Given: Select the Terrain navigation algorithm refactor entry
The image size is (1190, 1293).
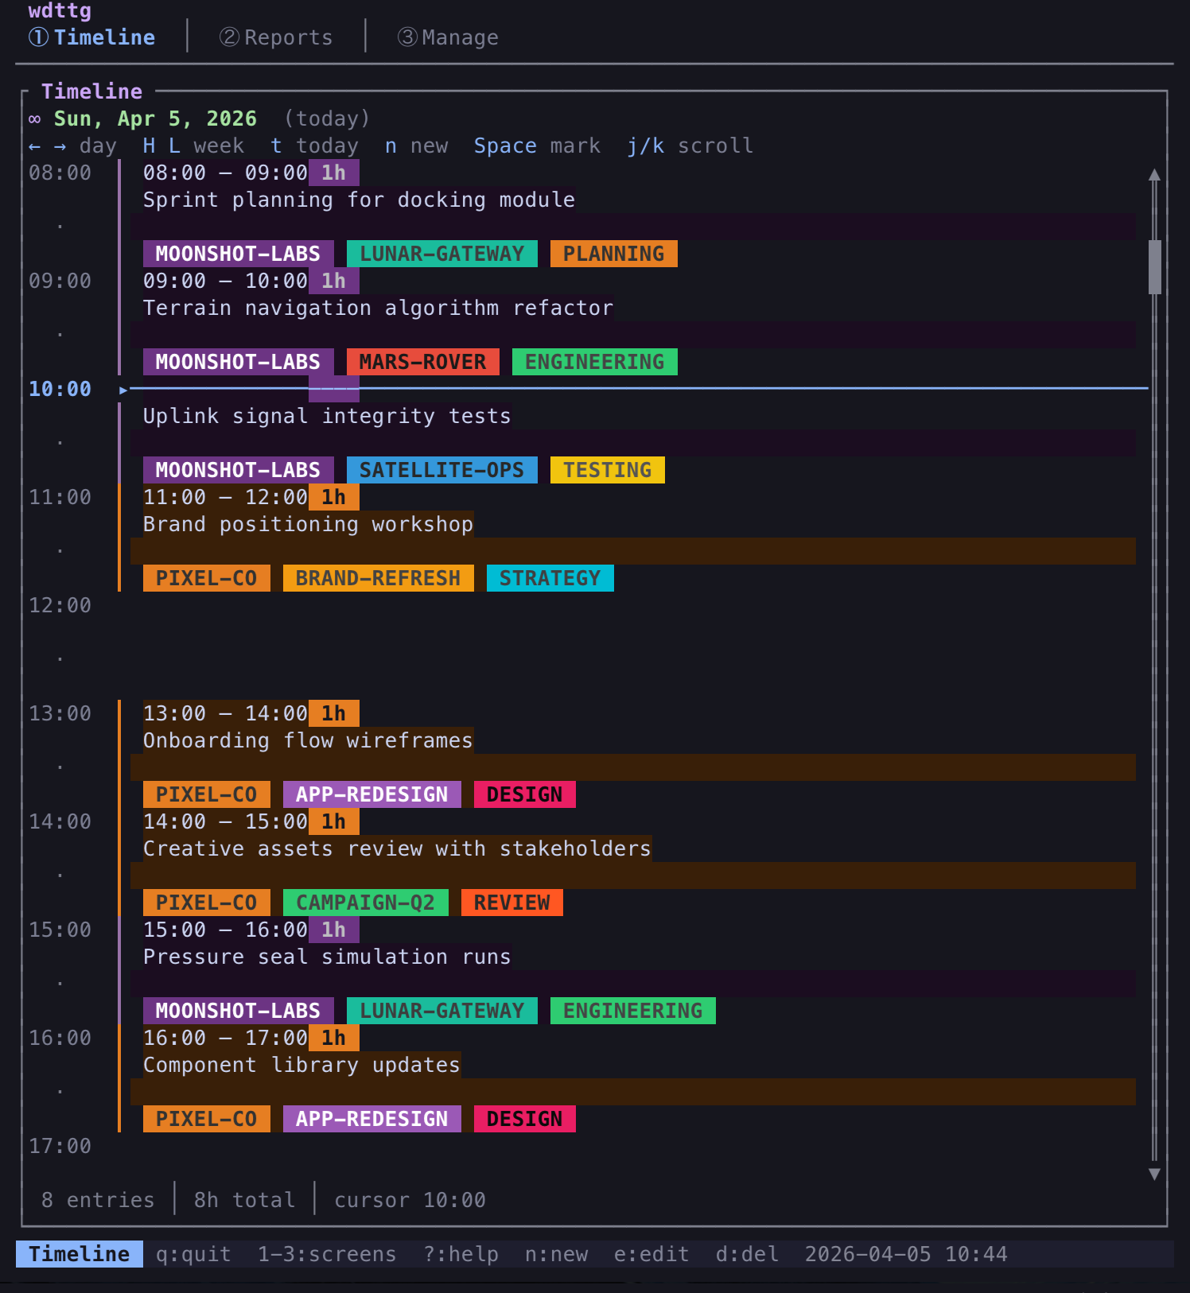Looking at the screenshot, I should point(378,308).
